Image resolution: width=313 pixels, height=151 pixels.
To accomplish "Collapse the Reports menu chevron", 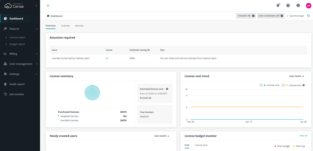I will point(37,29).
